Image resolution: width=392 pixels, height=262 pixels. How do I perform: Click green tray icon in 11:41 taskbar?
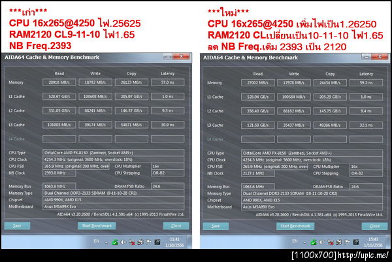(115, 242)
